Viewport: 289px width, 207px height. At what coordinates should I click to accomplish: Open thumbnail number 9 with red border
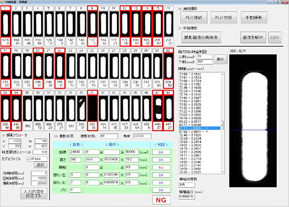coord(92,26)
